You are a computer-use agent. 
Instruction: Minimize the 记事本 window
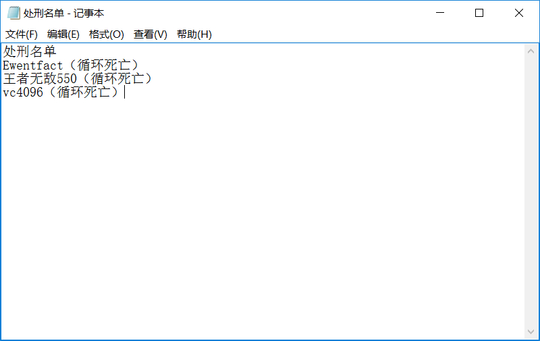pyautogui.click(x=440, y=13)
